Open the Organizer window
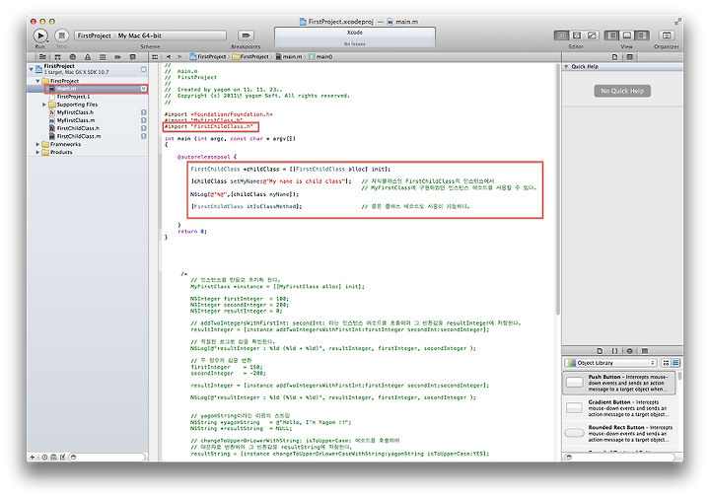 tap(666, 36)
